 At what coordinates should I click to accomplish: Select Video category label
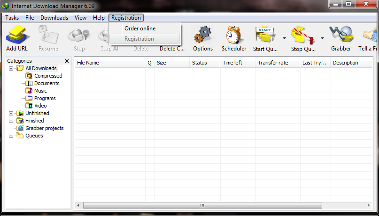pos(40,106)
